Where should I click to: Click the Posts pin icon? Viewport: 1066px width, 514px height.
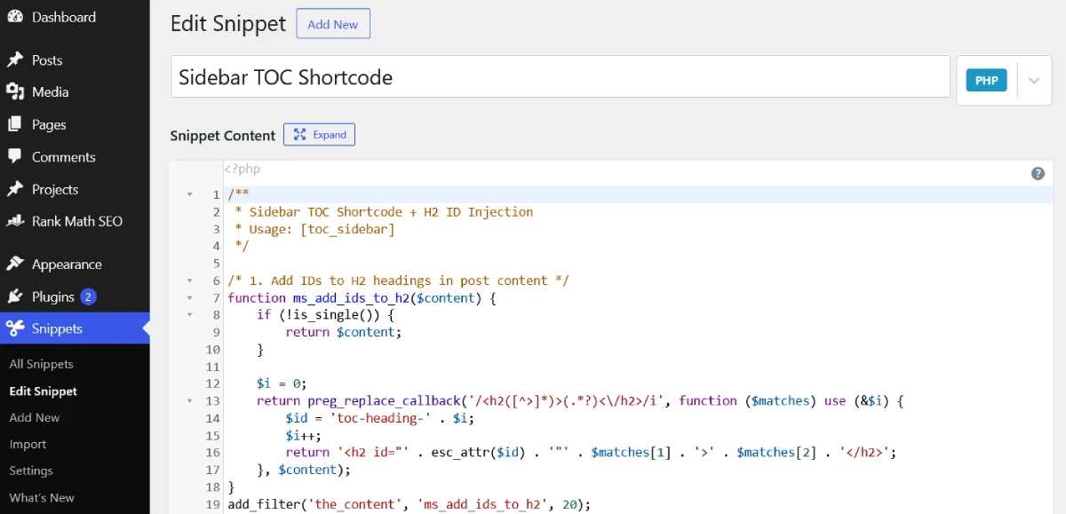point(15,59)
